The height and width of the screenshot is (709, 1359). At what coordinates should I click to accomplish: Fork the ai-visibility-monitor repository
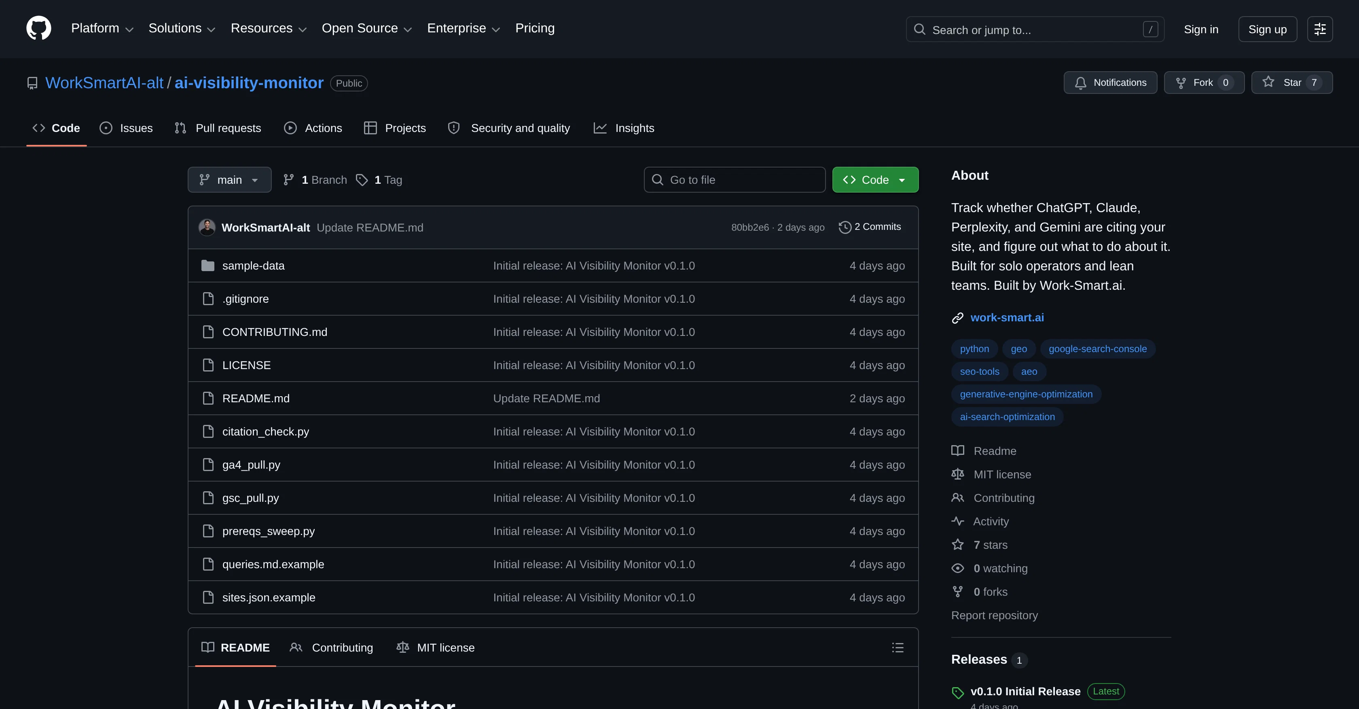1204,83
